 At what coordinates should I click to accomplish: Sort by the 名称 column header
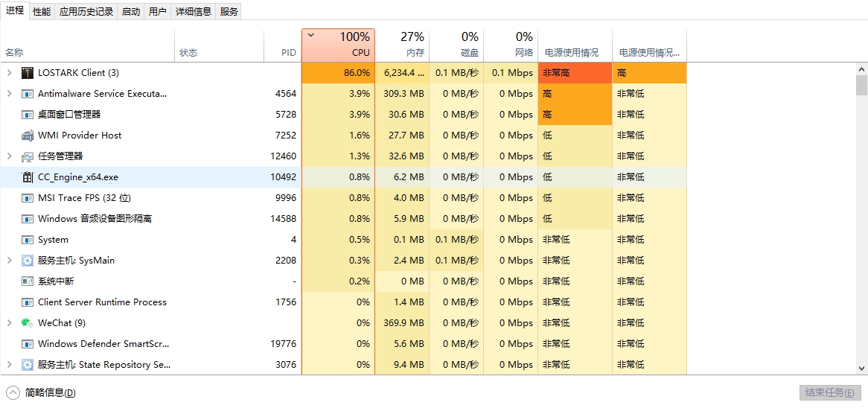88,45
